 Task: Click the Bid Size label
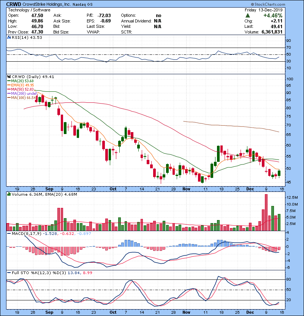coord(61,32)
